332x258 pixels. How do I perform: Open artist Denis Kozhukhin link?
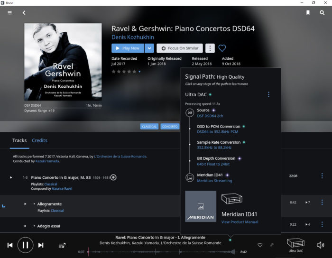(133, 37)
